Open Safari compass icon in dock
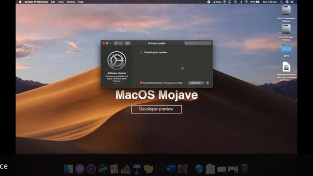This screenshot has width=313, height=176. click(x=91, y=169)
